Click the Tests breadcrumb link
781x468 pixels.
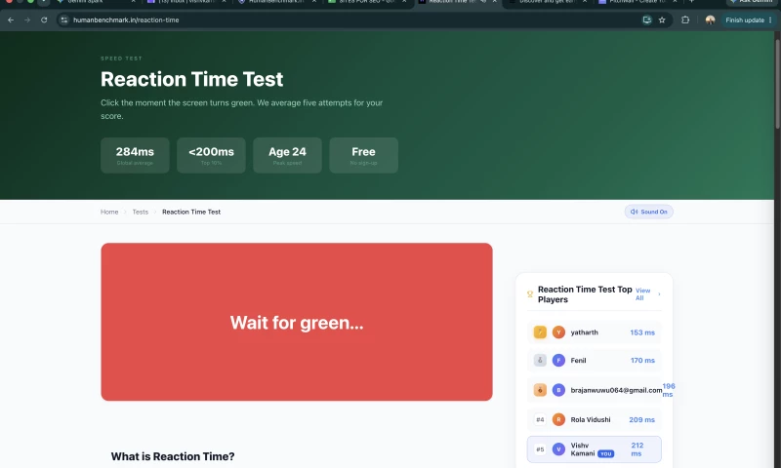(x=140, y=212)
